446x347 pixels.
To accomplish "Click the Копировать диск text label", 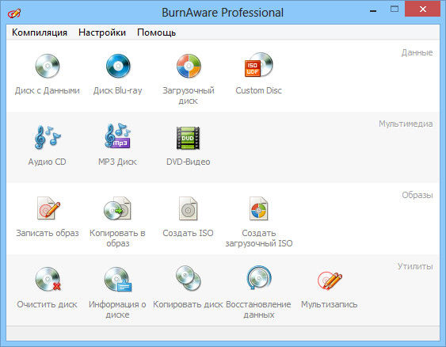I will click(x=188, y=304).
